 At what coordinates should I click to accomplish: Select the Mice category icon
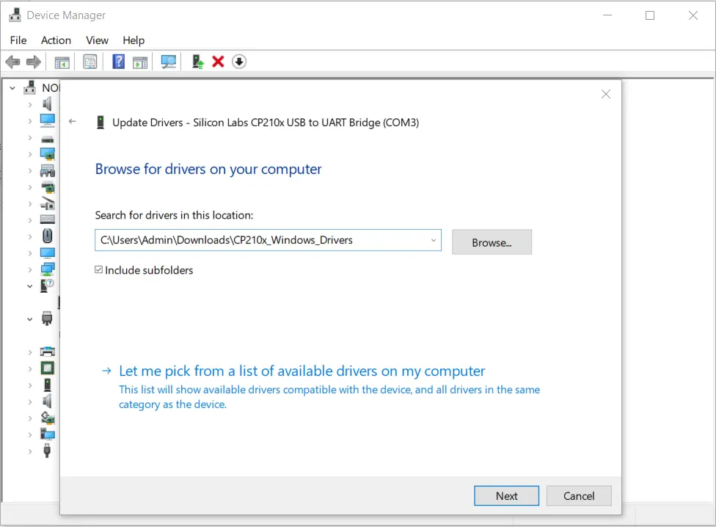(48, 236)
